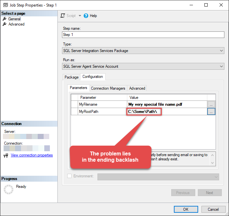Open the Advanced page in Select a page
The width and height of the screenshot is (229, 216).
pos(16,24)
